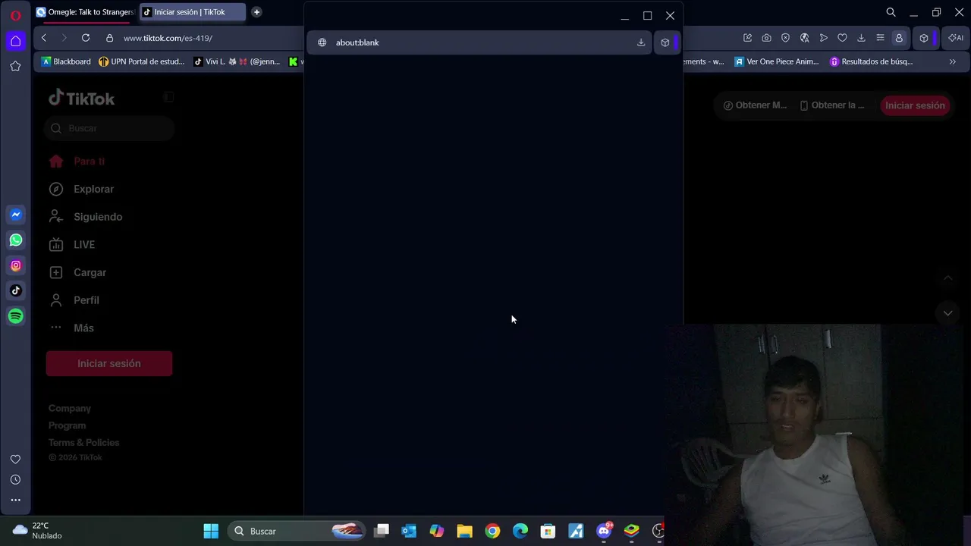This screenshot has width=971, height=546.
Task: Open the browser profile account icon
Action: [899, 38]
